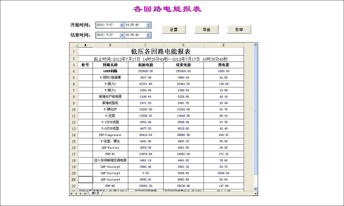Click the value 444.32
Image resolution: width=344 pixels, height=206 pixels.
(224, 135)
